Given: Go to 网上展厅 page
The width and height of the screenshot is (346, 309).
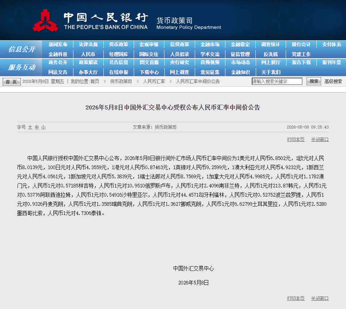Looking at the screenshot, I should [x=270, y=62].
